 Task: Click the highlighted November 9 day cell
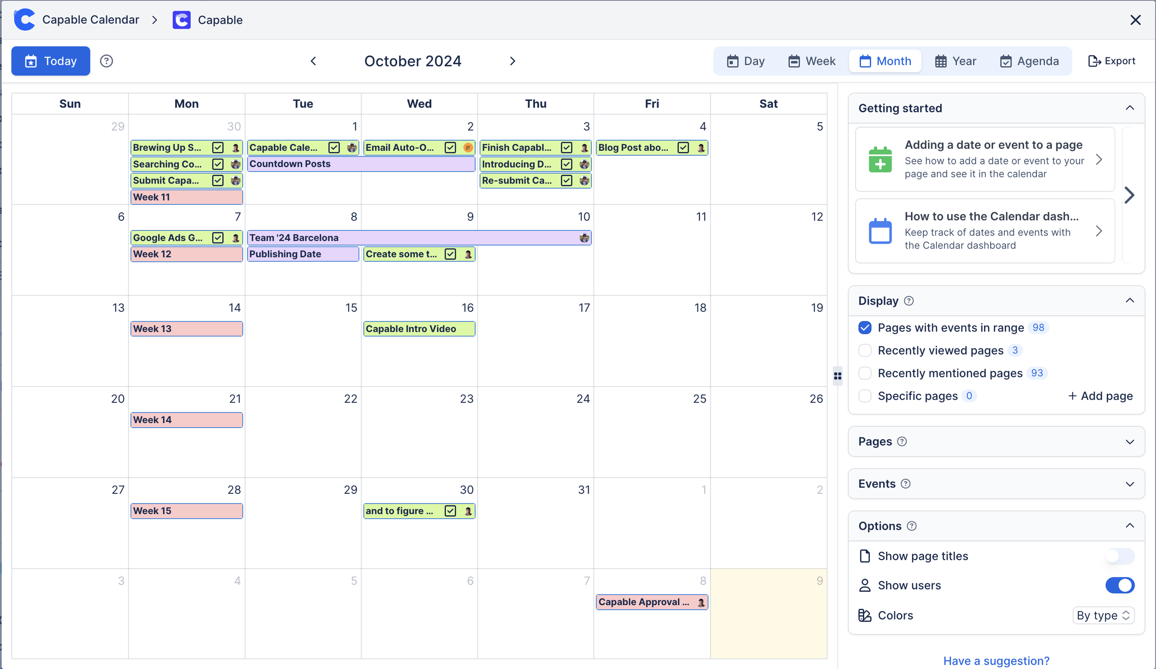[769, 614]
